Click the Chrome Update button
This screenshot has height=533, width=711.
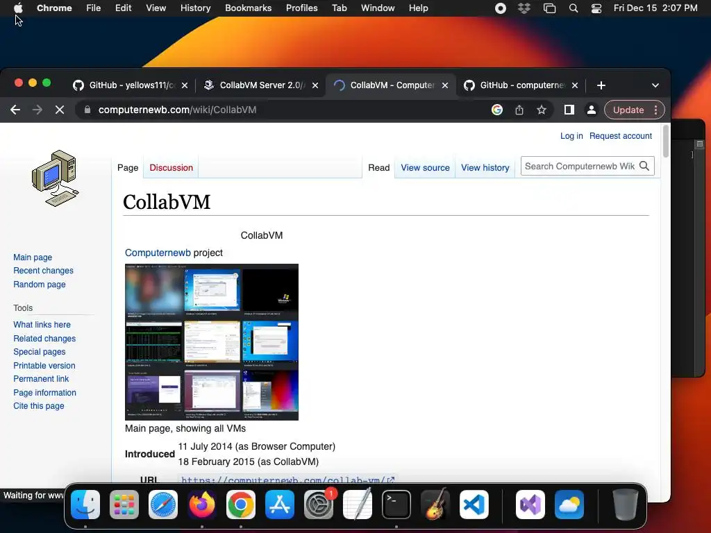pyautogui.click(x=628, y=110)
